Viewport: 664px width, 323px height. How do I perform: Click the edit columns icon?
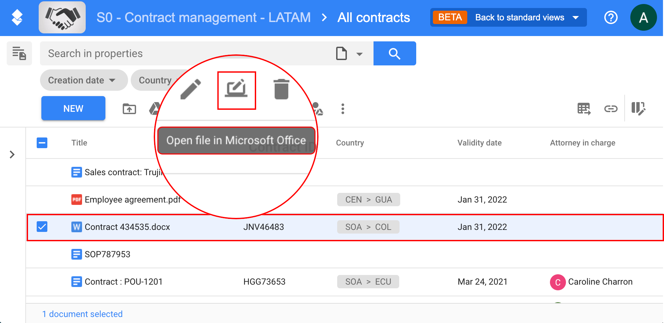tap(638, 109)
